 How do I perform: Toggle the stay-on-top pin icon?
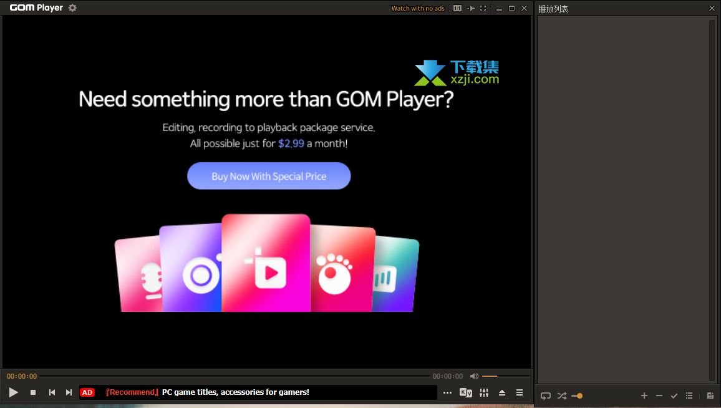pos(471,8)
